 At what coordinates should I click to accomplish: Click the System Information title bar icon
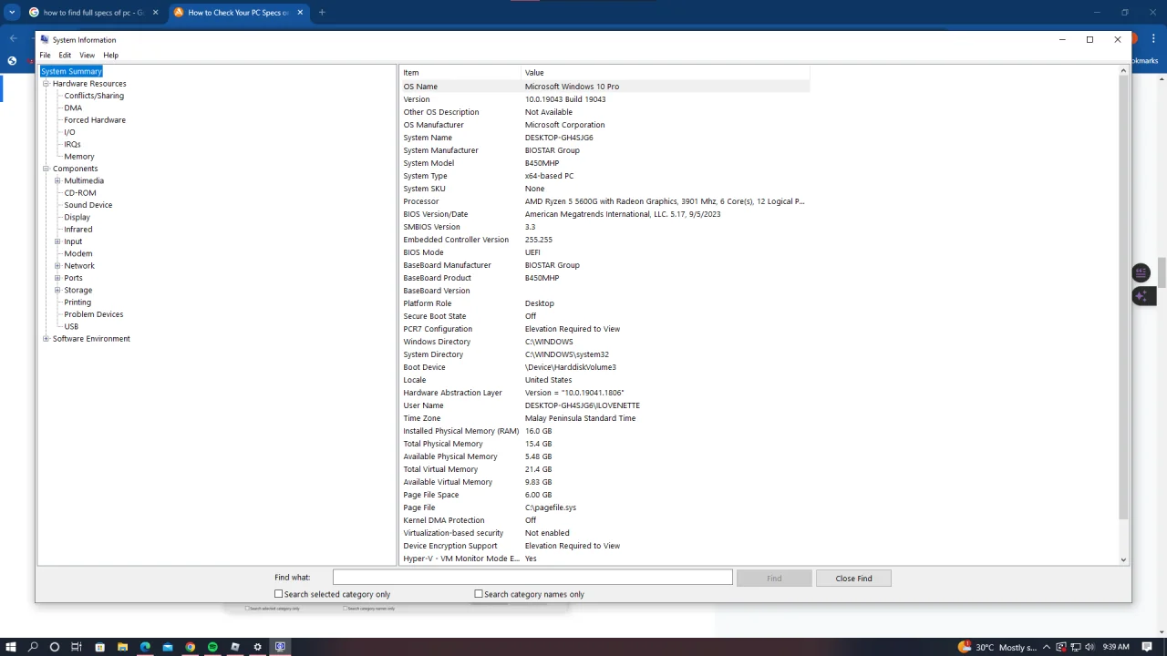tap(44, 39)
